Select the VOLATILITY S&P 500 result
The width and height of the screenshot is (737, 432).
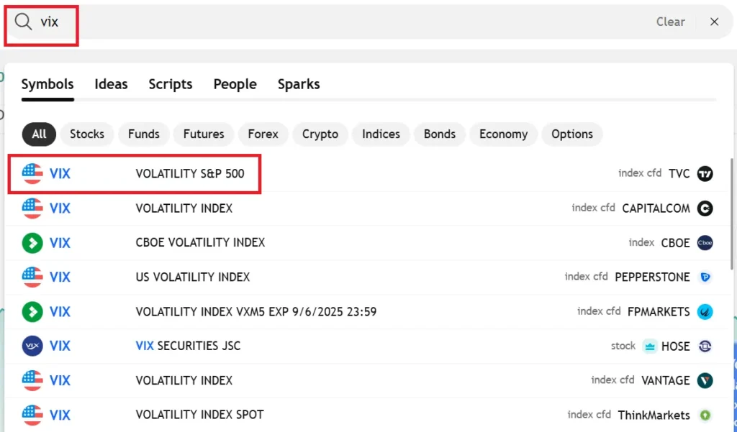coord(368,174)
